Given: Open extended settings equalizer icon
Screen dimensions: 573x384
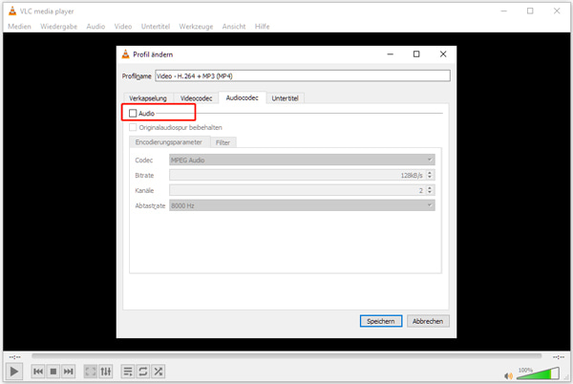Looking at the screenshot, I should point(106,372).
